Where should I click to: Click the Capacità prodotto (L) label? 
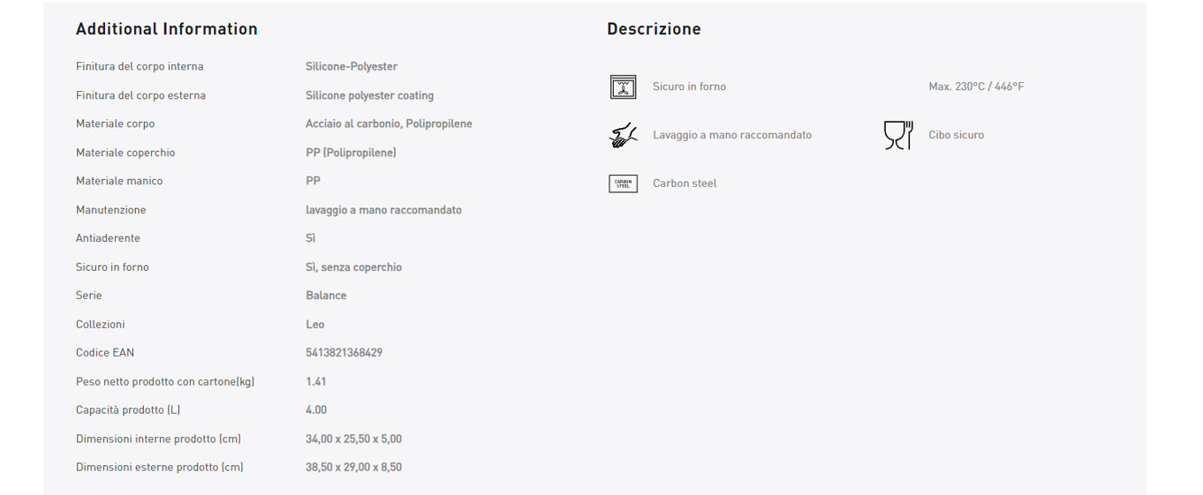pyautogui.click(x=128, y=410)
